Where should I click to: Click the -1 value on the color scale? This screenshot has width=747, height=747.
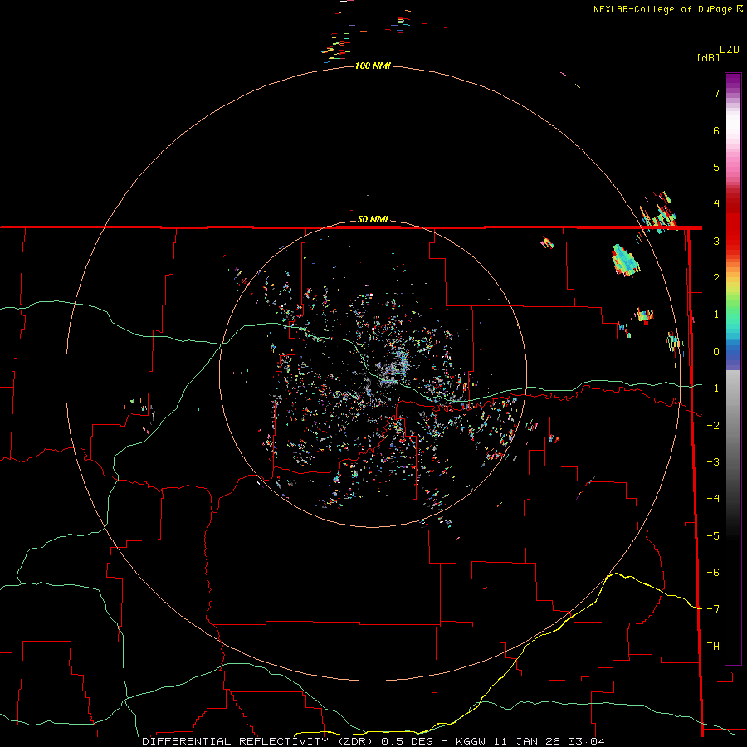[x=713, y=388]
